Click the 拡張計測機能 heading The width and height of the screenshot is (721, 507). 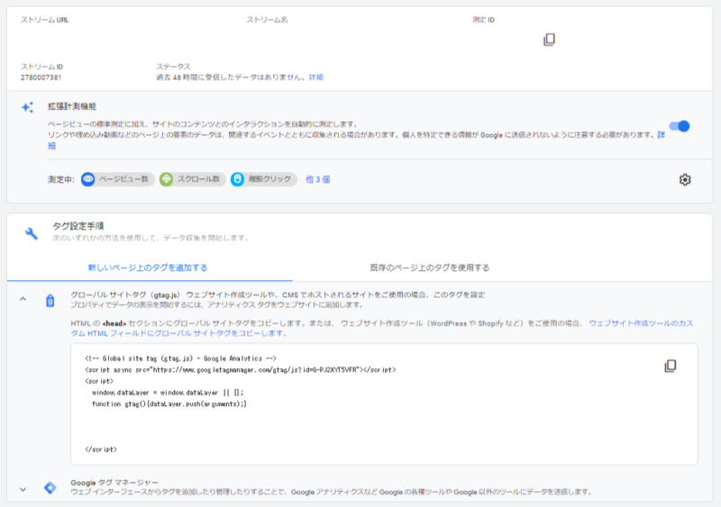[x=72, y=106]
